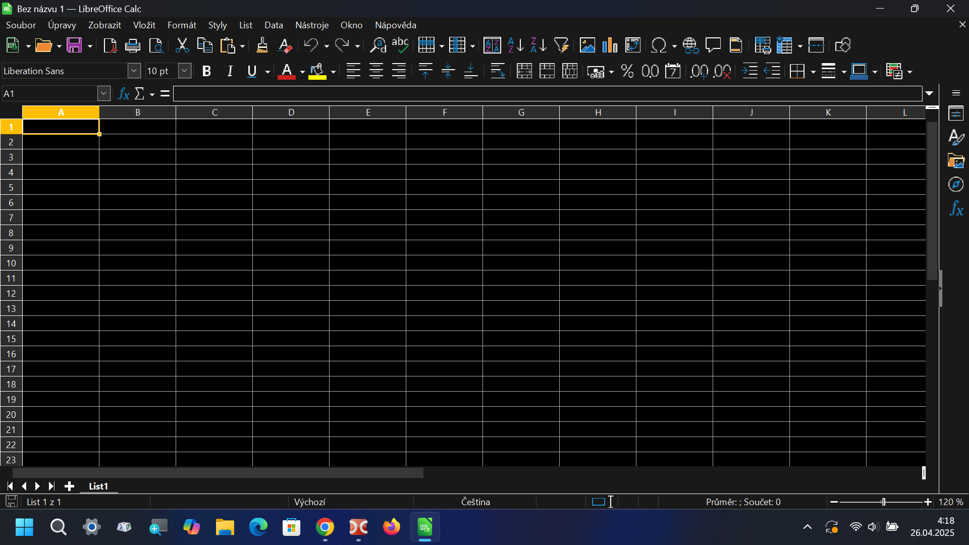Expand the font name dropdown
This screenshot has height=545, width=969.
tap(134, 71)
